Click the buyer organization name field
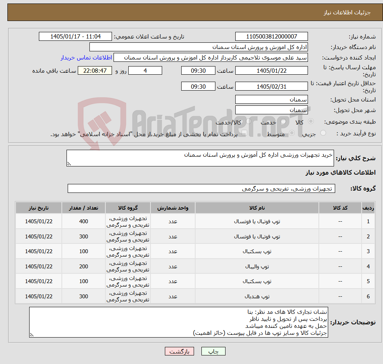The image size is (383, 364). (199, 47)
